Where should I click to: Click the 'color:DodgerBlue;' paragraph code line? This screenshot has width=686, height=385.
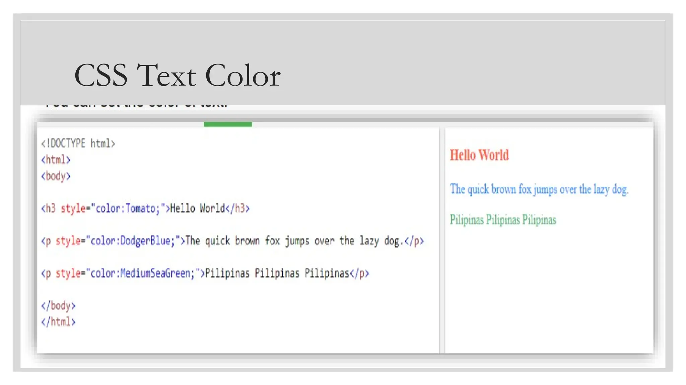(232, 241)
